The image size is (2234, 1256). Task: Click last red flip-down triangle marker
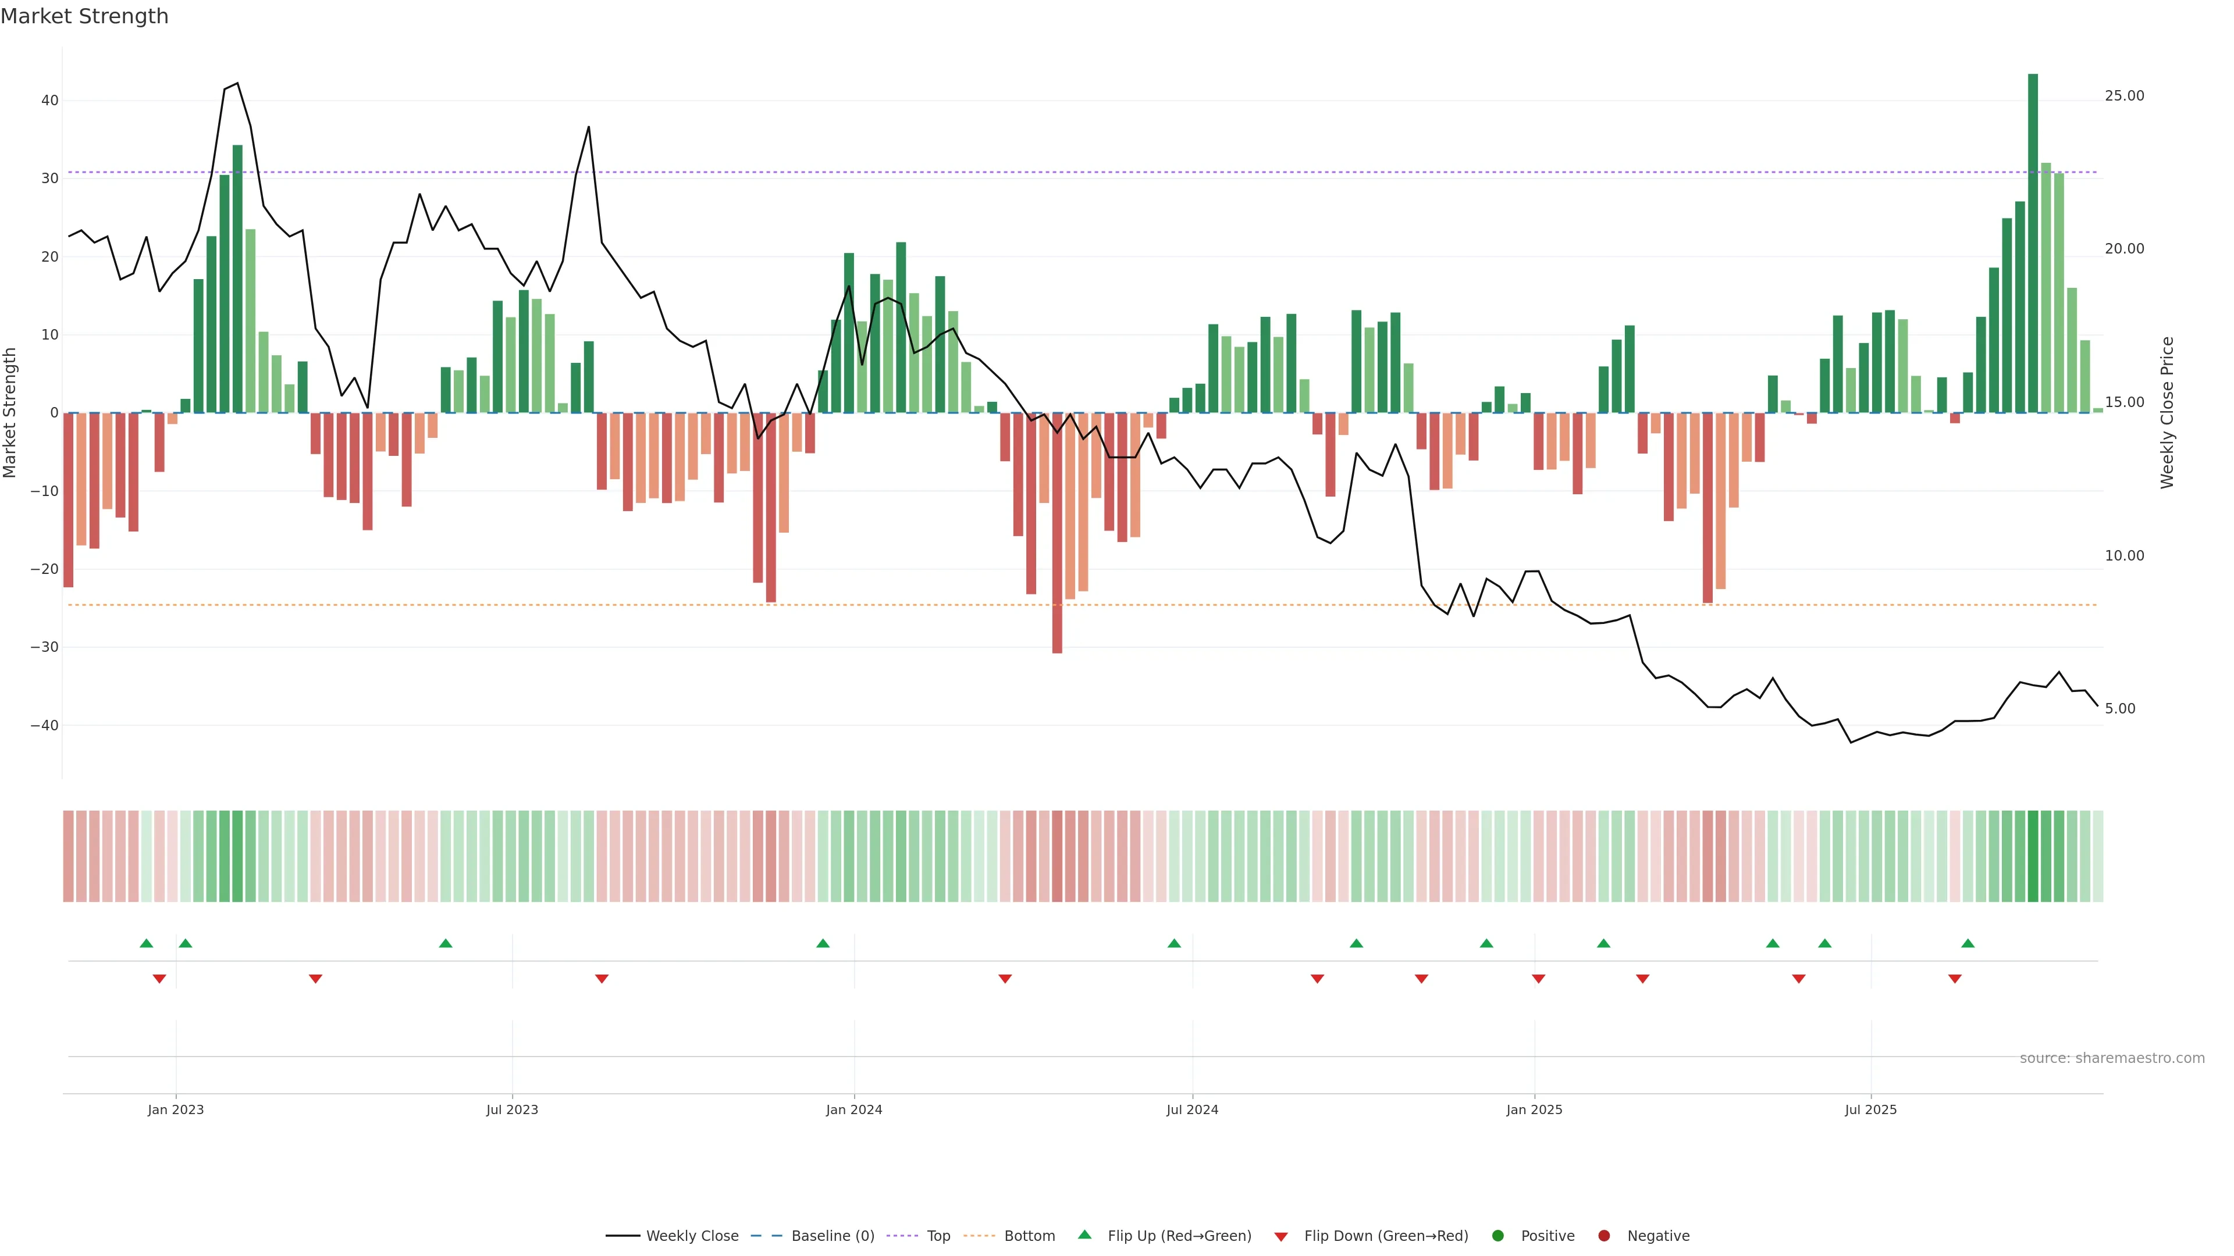coord(1955,979)
